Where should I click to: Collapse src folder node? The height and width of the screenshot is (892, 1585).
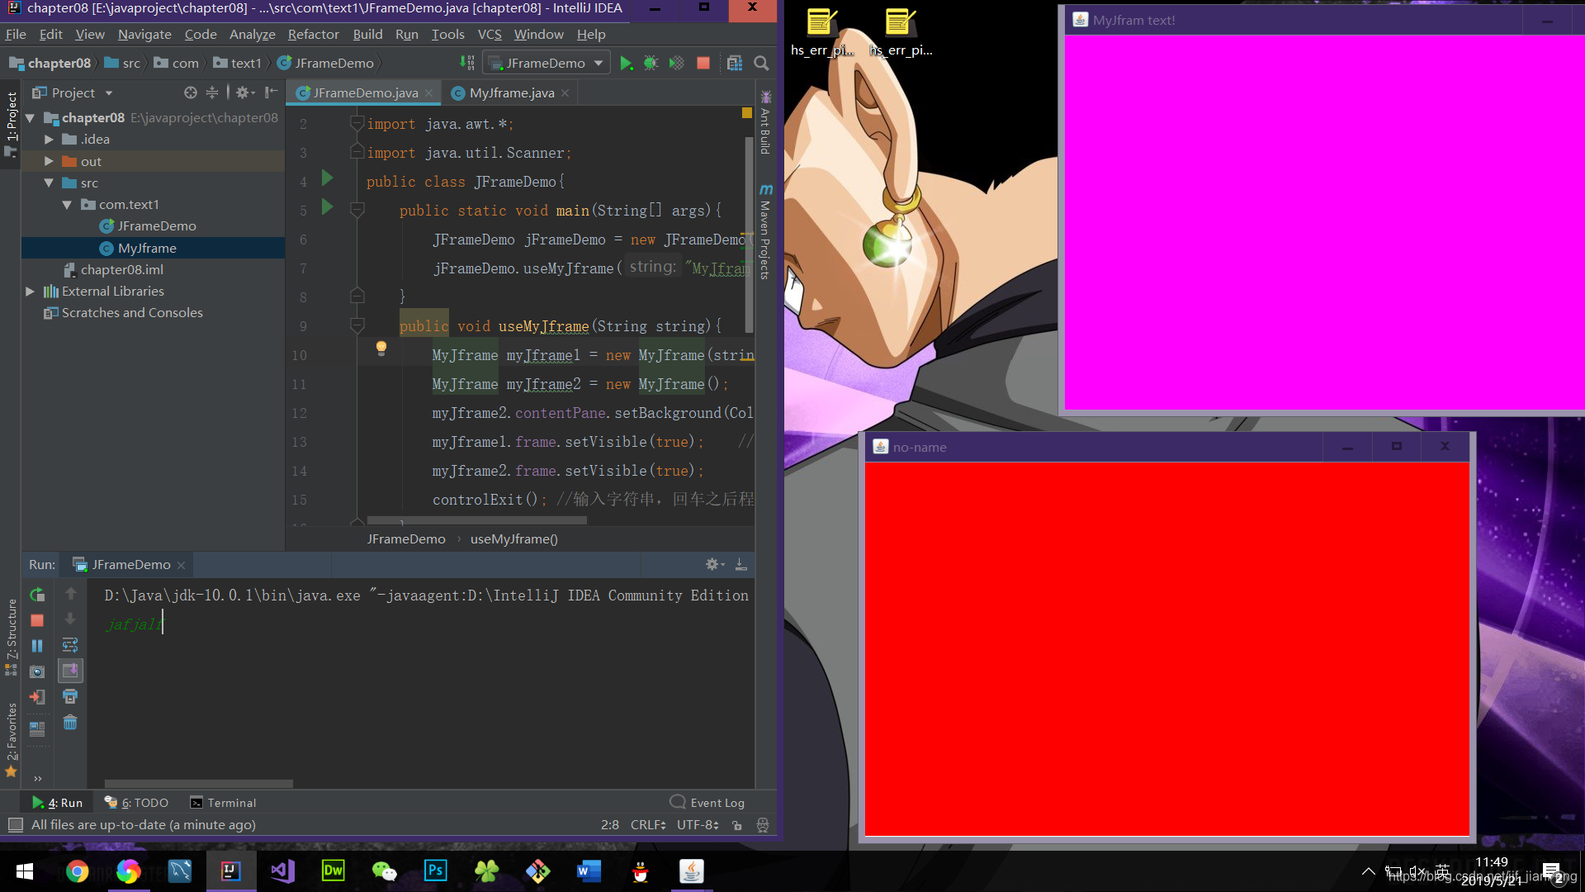click(x=49, y=183)
